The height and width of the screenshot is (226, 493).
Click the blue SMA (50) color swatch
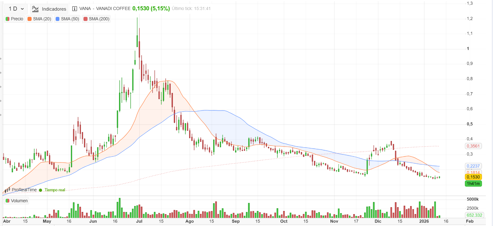(x=58, y=19)
